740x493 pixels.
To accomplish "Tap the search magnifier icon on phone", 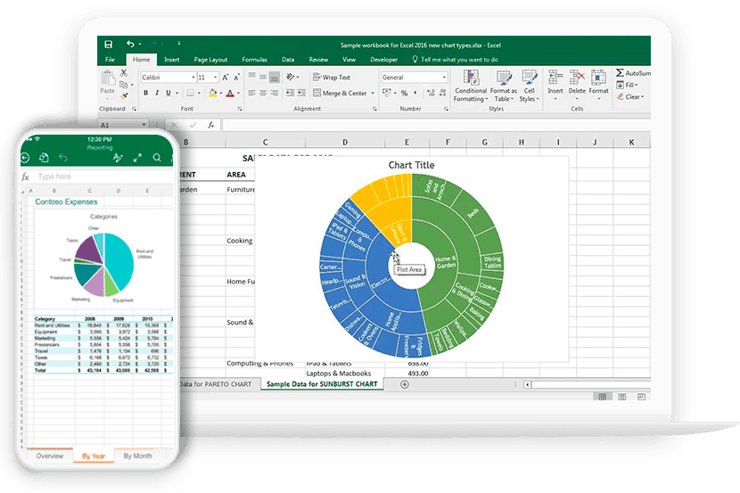I will click(157, 158).
